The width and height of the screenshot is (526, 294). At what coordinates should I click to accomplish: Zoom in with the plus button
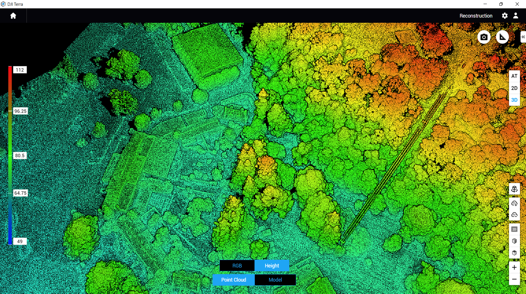(514, 267)
